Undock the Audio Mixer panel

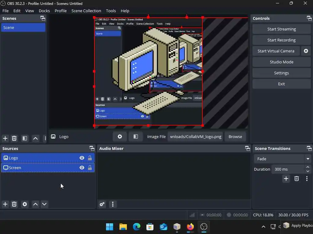(248, 148)
